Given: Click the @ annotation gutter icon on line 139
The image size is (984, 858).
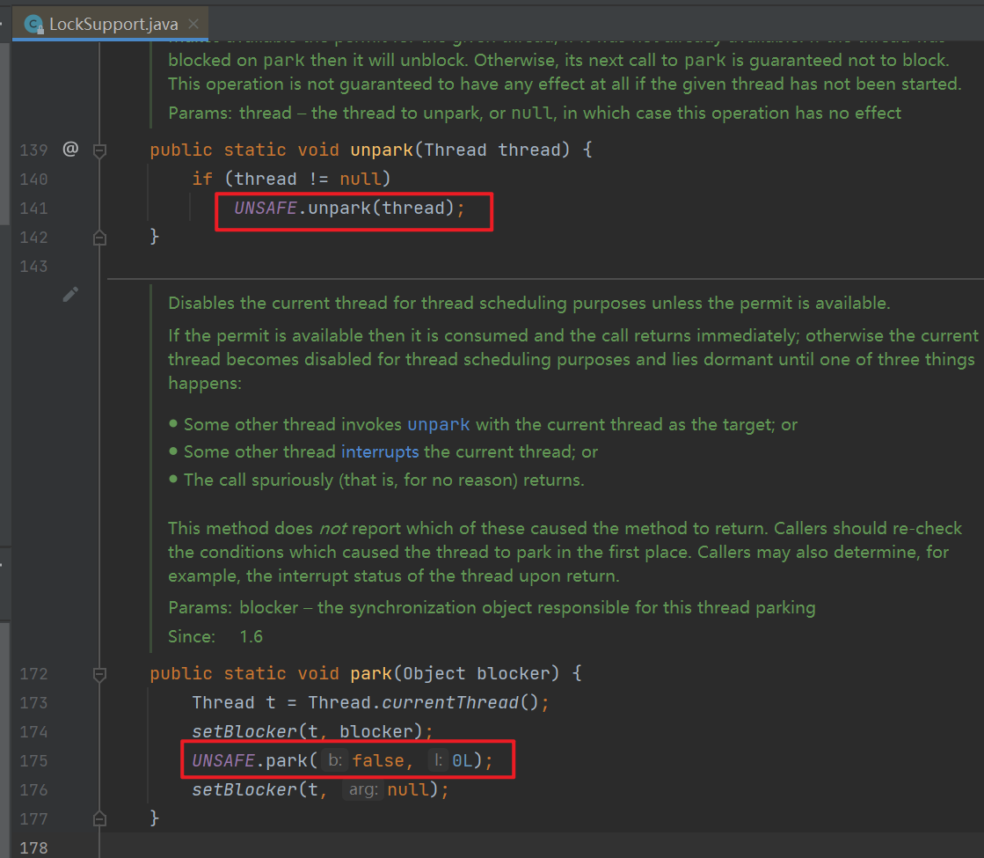Looking at the screenshot, I should (70, 150).
